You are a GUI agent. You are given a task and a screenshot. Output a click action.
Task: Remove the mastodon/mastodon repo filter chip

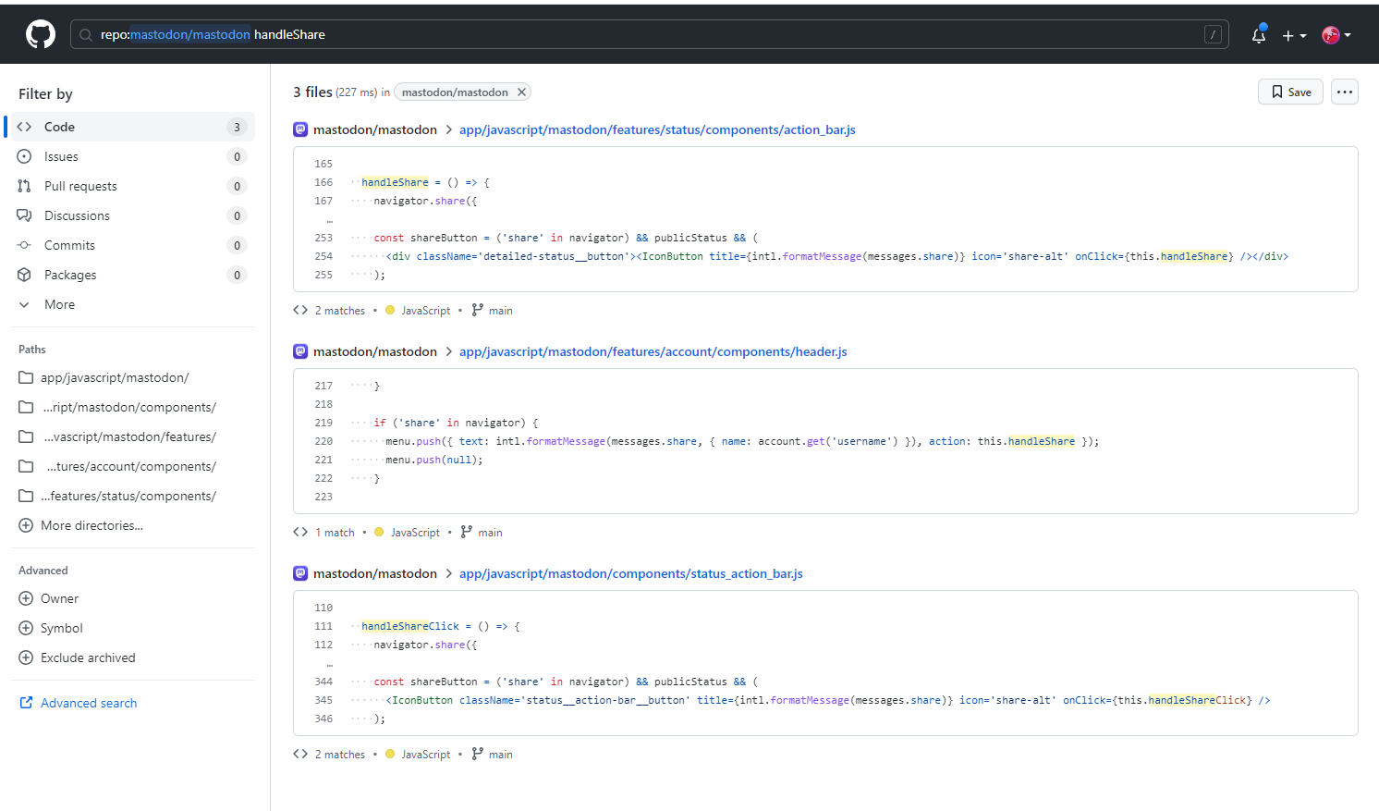pyautogui.click(x=521, y=92)
